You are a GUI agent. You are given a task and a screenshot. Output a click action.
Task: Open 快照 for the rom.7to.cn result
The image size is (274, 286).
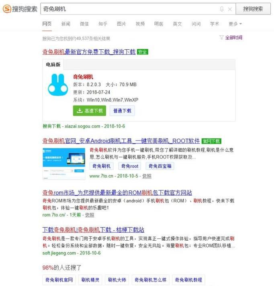click(90, 215)
